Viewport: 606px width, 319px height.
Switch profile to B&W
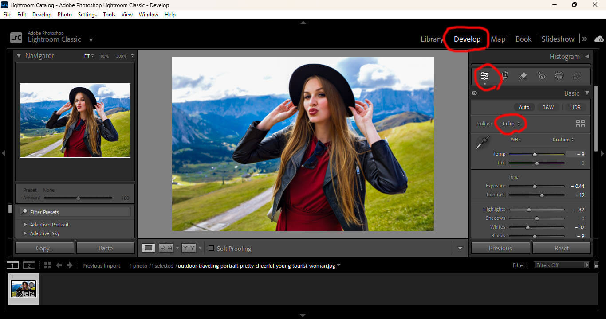point(548,107)
